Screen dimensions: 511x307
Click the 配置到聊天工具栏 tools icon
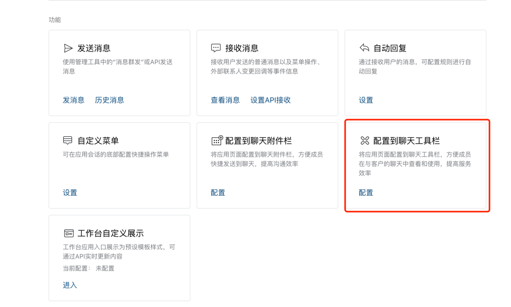pos(364,140)
